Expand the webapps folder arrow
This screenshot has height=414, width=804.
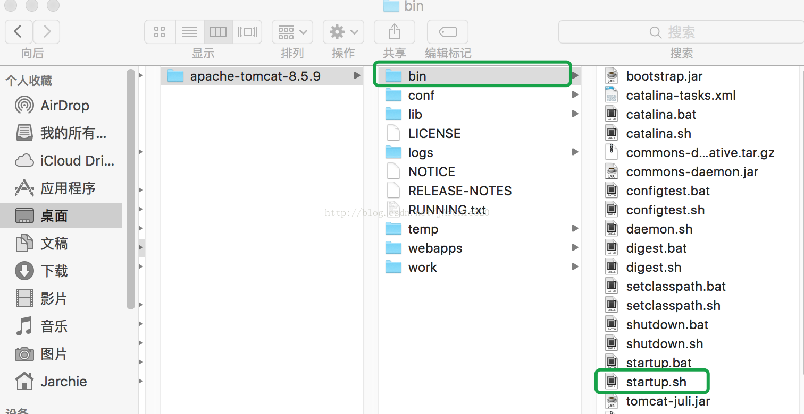575,248
